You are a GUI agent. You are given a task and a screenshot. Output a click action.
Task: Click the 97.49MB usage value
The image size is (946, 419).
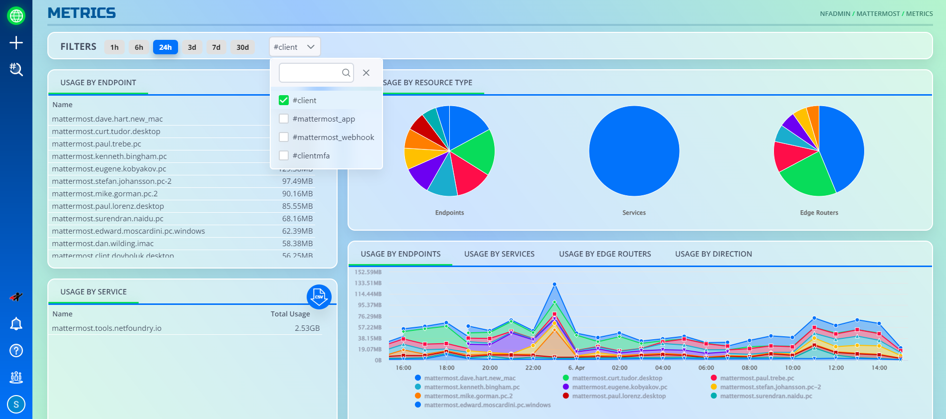tap(298, 181)
